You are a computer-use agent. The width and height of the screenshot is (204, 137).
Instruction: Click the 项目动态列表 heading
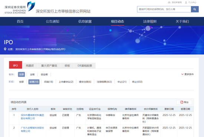(x=19, y=102)
